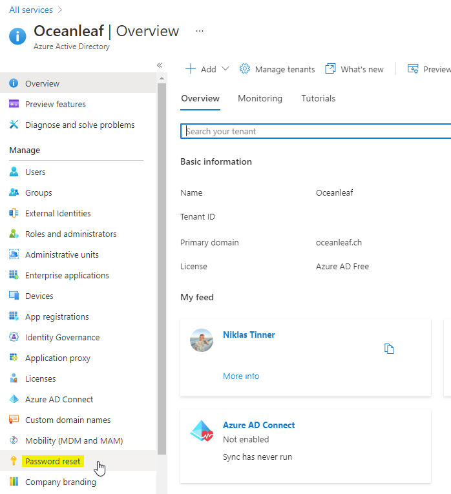Click the sidebar vertical scrollbar thumb

point(162,269)
